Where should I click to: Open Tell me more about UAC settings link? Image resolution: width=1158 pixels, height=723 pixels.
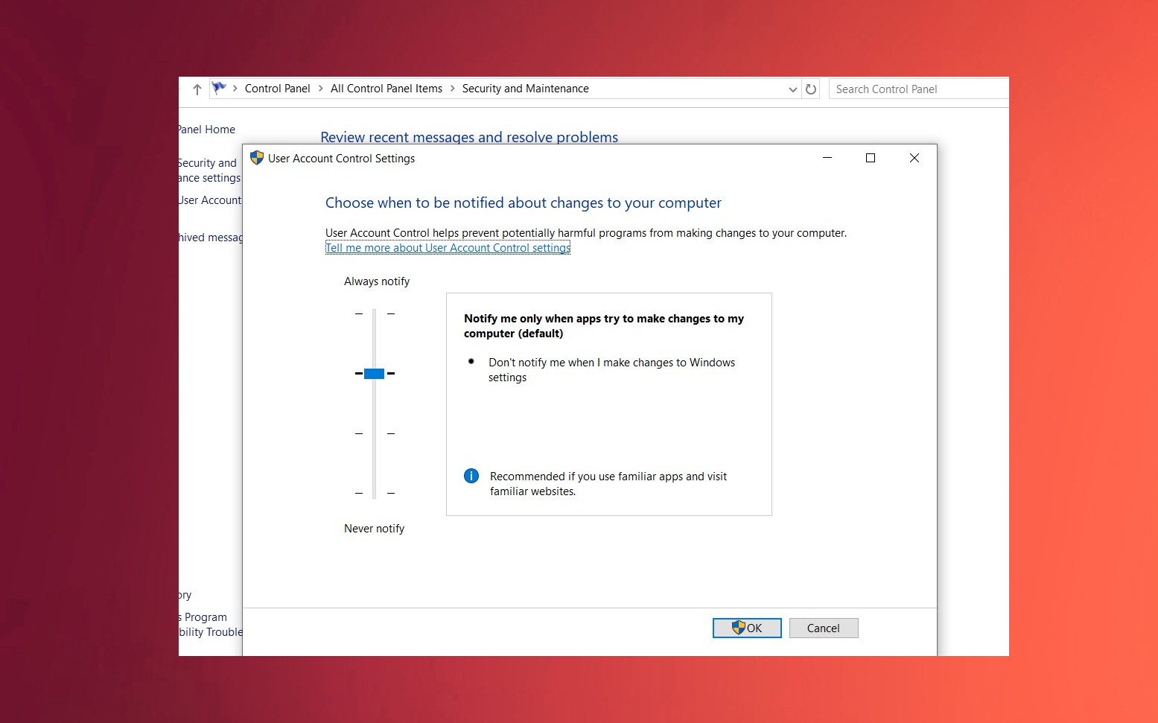(x=448, y=248)
